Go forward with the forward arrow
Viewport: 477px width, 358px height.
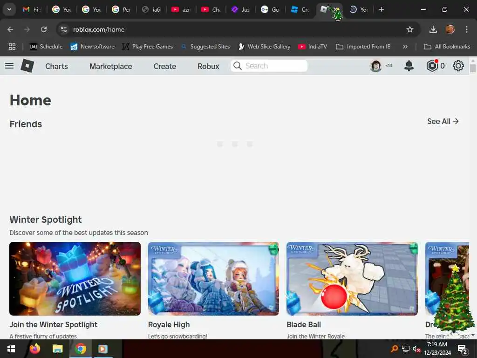click(x=27, y=29)
